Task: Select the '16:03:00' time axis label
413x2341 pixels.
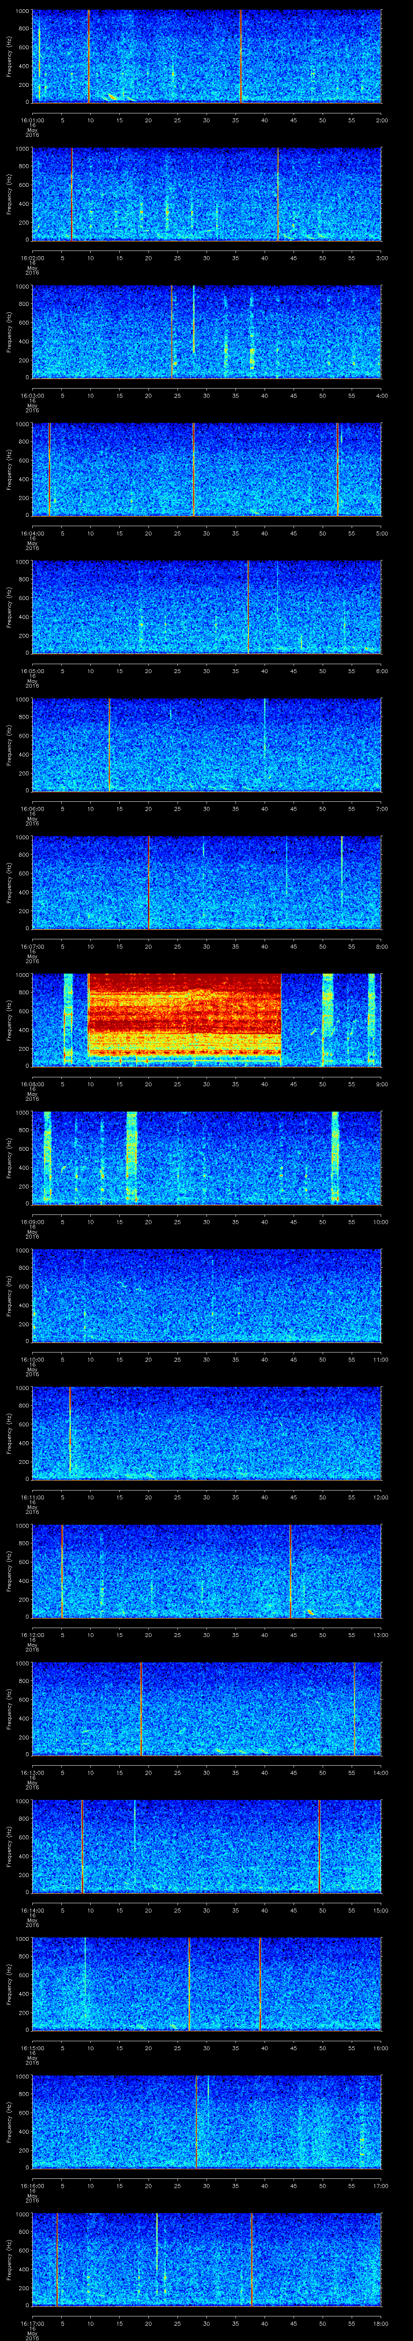Action: [x=32, y=395]
